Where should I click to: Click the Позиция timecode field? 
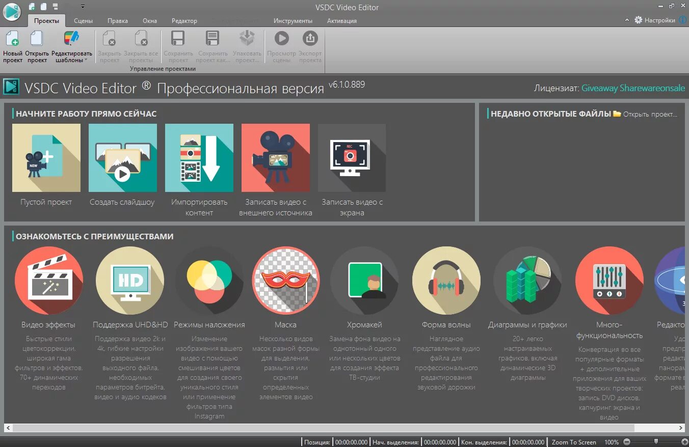coord(352,442)
